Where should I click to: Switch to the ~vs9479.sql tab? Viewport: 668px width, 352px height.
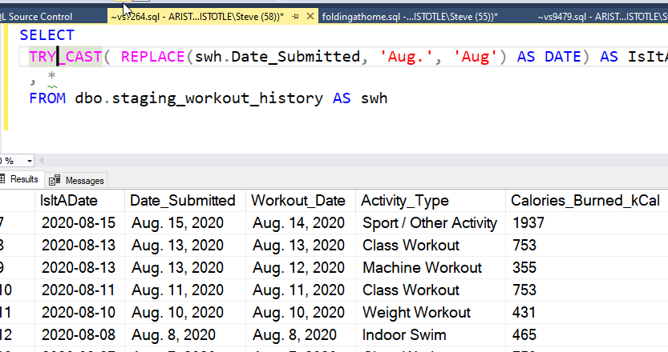coord(593,16)
